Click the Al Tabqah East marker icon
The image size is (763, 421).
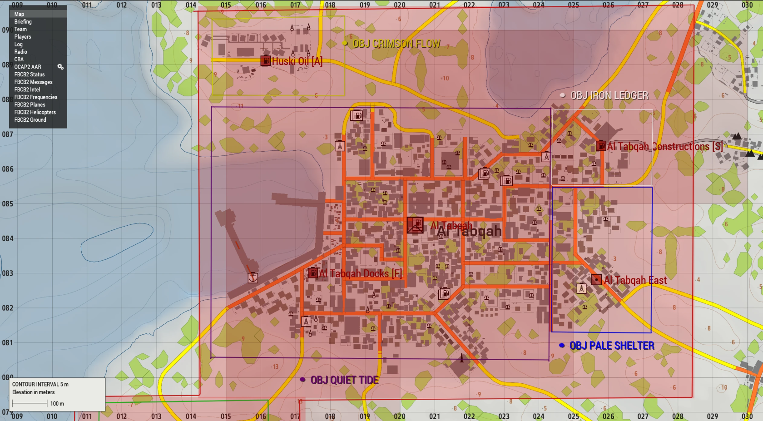(x=596, y=280)
